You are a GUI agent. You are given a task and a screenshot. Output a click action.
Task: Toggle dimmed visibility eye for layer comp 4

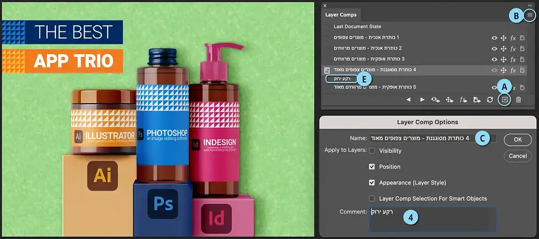[x=494, y=70]
